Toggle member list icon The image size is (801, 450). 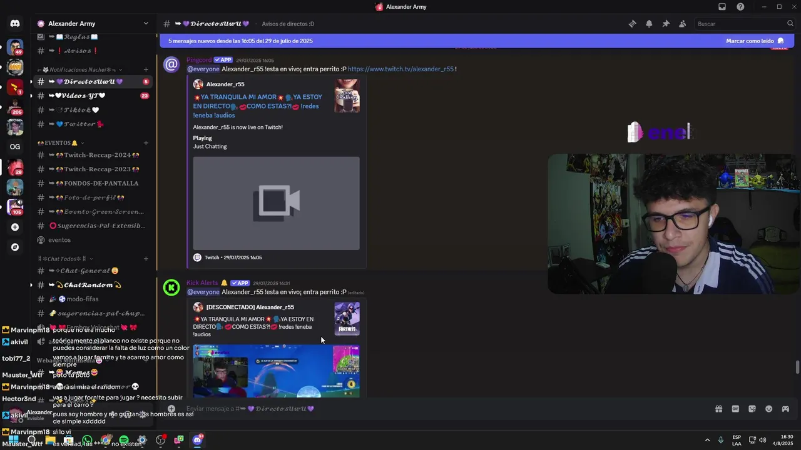click(x=682, y=24)
